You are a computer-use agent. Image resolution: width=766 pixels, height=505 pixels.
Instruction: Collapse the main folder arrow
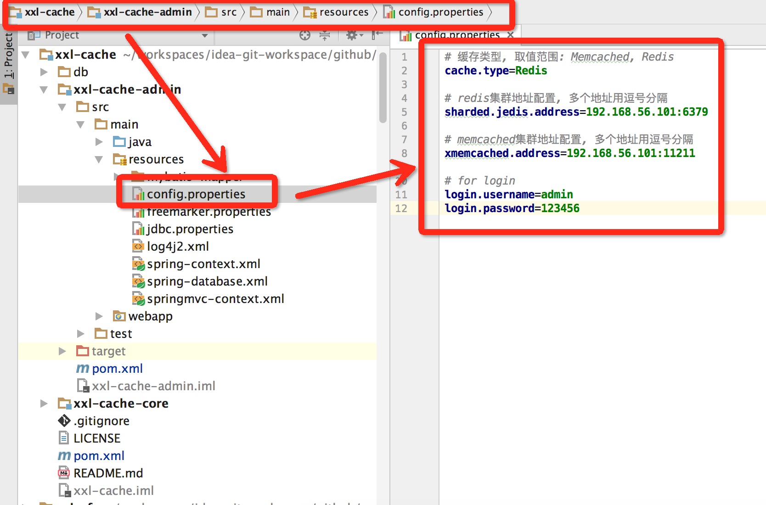click(81, 124)
